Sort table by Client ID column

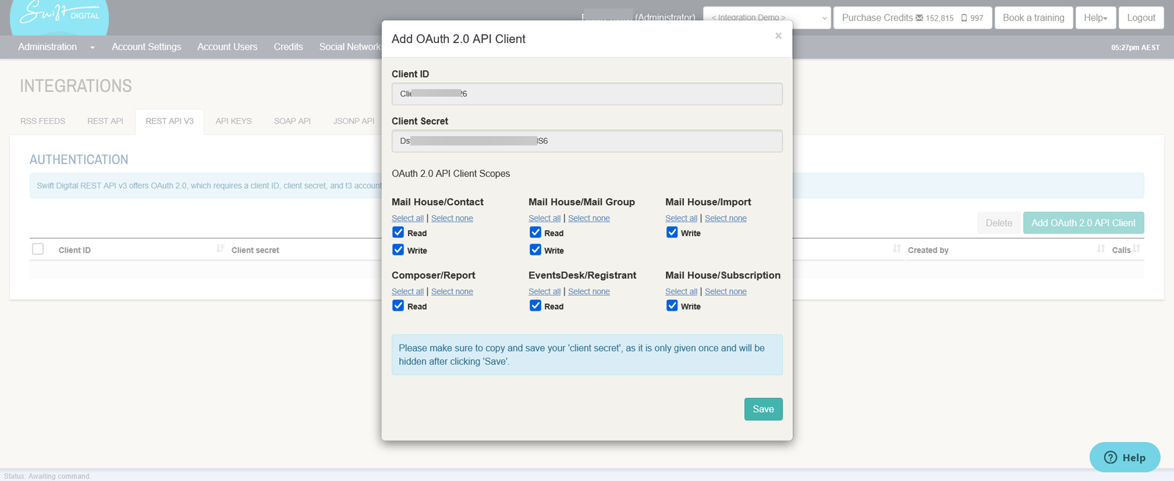pyautogui.click(x=220, y=249)
